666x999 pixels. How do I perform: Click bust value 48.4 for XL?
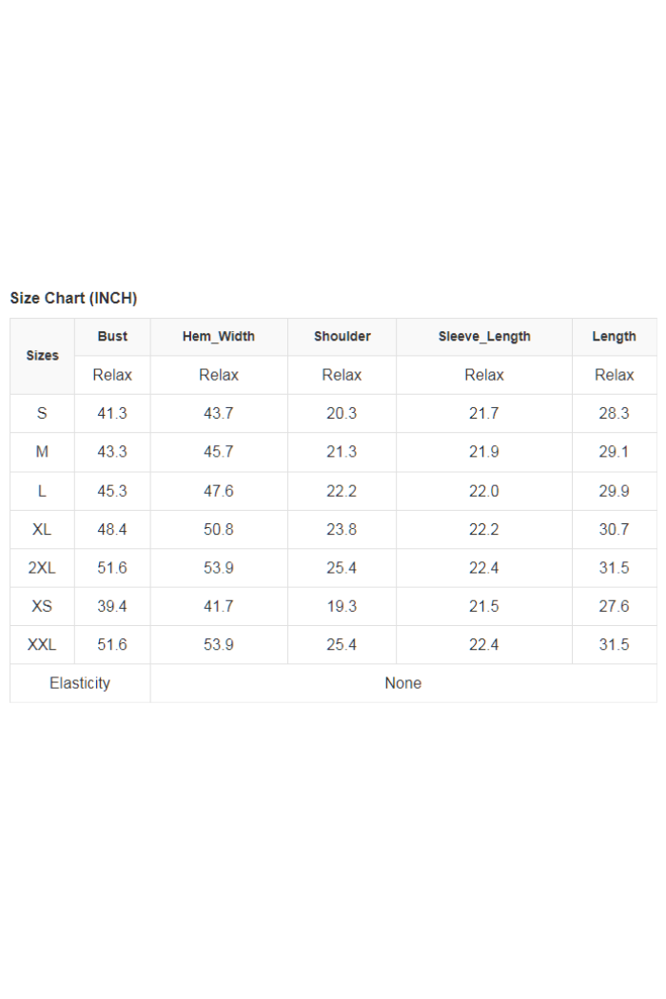[112, 529]
